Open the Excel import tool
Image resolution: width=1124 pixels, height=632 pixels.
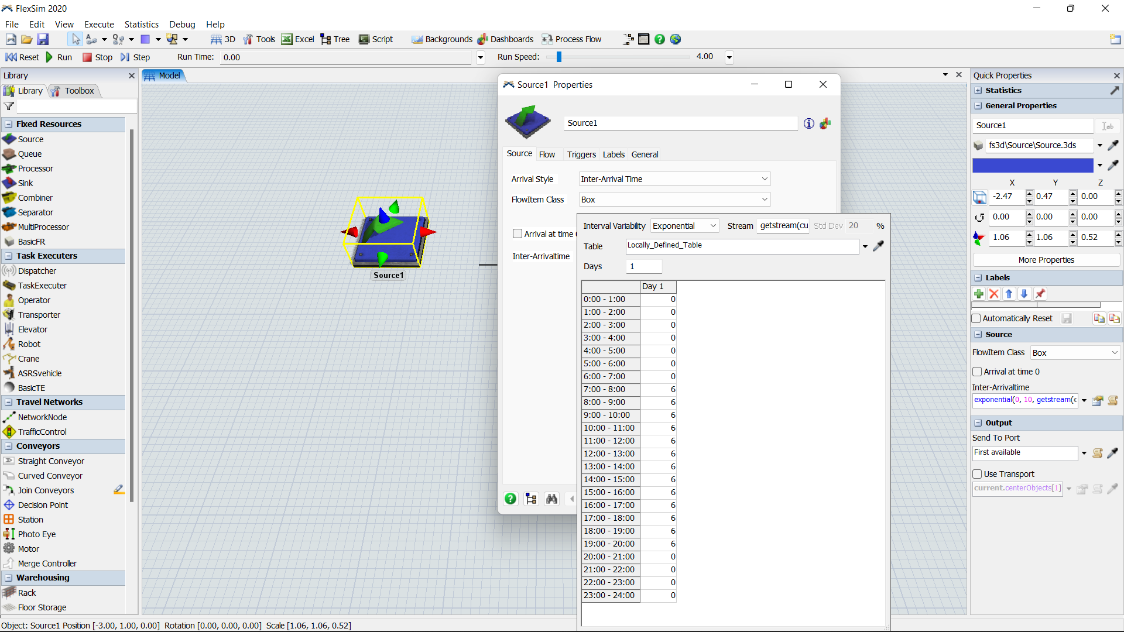(298, 39)
